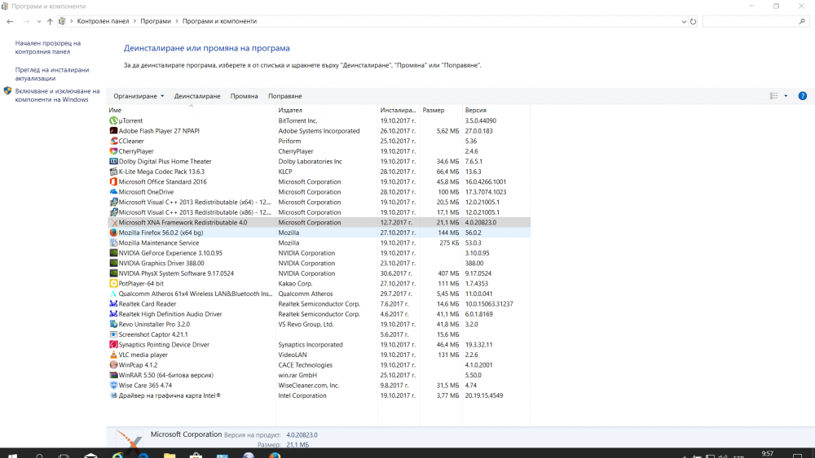Open the Организиране dropdown menu
The image size is (815, 458).
[x=139, y=96]
